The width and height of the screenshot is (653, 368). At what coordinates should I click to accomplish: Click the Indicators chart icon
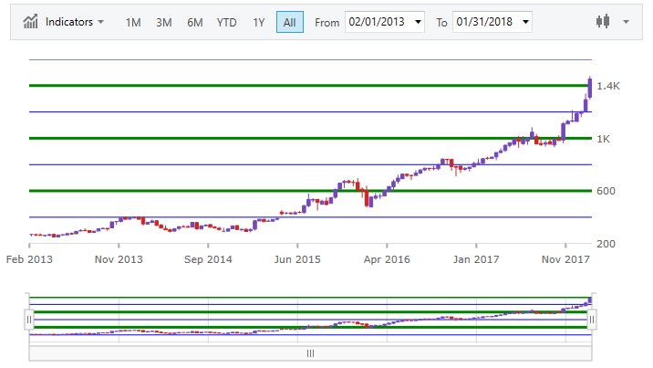click(x=30, y=21)
